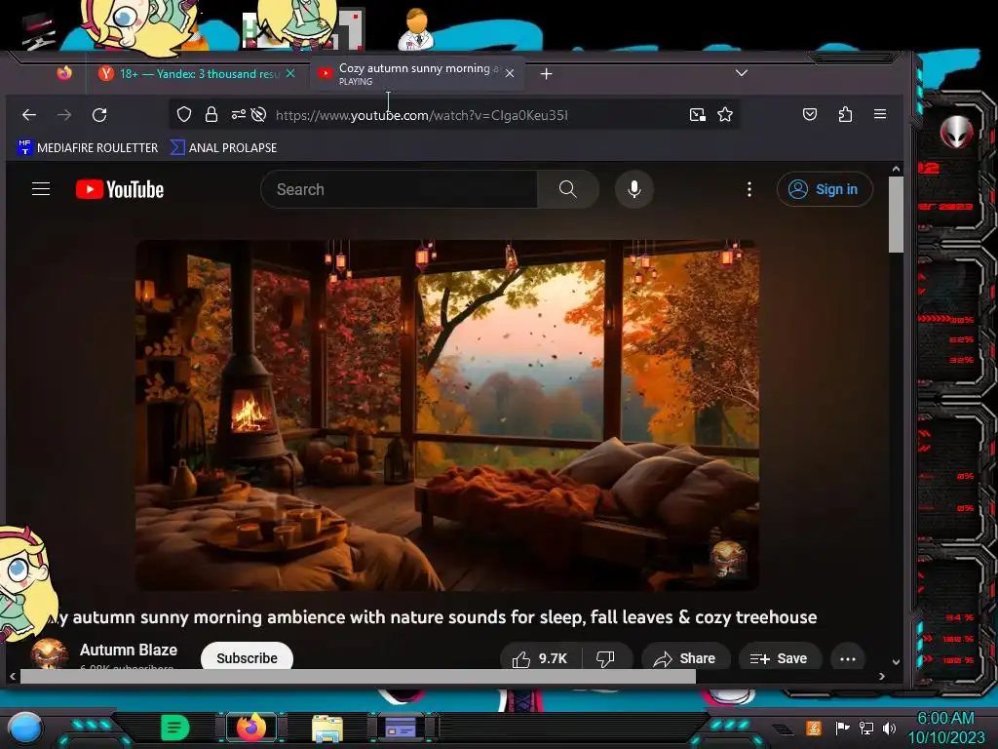Viewport: 998px width, 749px height.
Task: Subscribe to Autumn Blaze
Action: tap(247, 657)
